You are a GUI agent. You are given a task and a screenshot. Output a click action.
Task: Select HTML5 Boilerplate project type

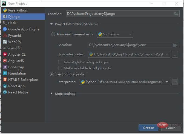pos(23,80)
